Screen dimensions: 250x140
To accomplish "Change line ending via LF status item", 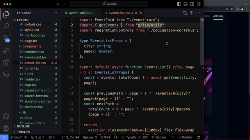I will coord(116,137).
